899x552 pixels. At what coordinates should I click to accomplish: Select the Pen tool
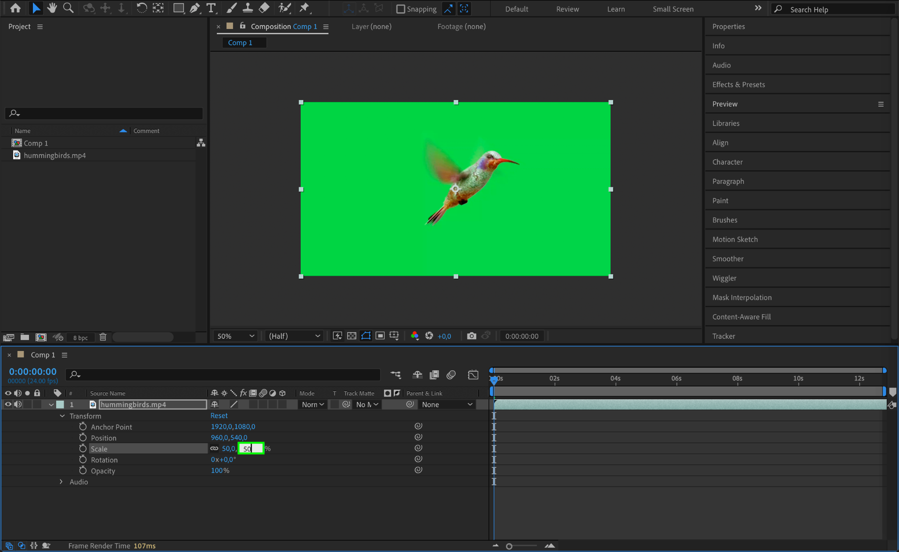tap(194, 8)
